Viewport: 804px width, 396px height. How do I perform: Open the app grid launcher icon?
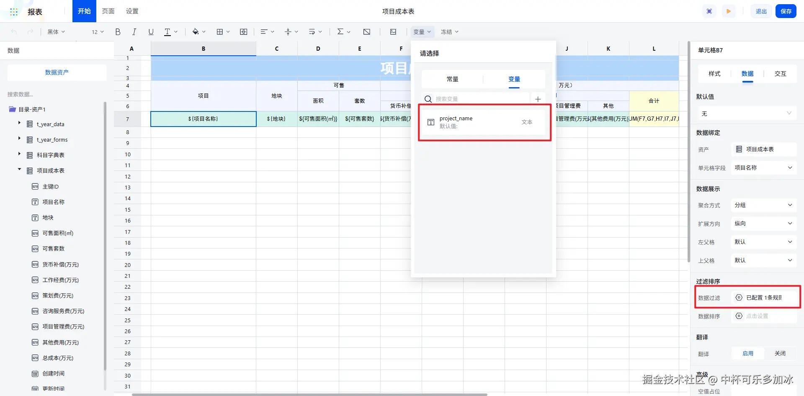(14, 12)
